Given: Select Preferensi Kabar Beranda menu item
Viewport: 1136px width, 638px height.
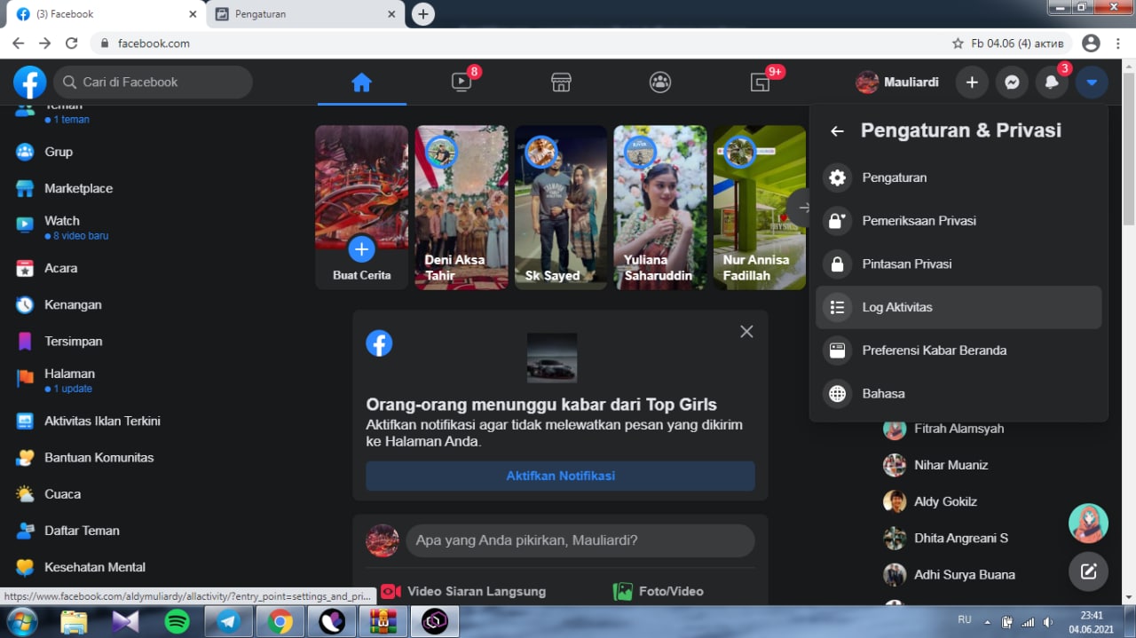Looking at the screenshot, I should tap(958, 351).
